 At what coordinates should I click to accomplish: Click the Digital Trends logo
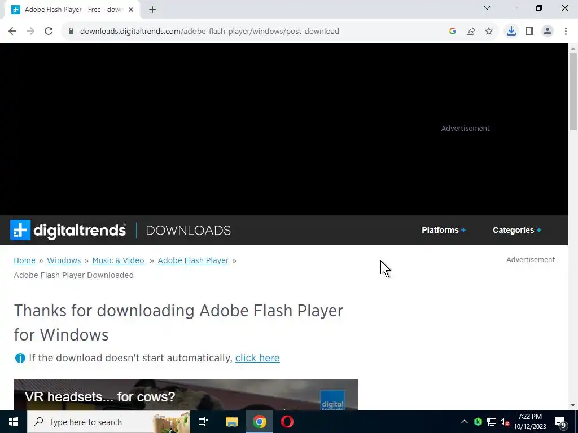68,230
